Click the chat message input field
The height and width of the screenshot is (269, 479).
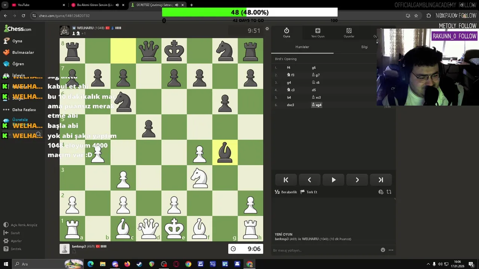[x=324, y=250]
